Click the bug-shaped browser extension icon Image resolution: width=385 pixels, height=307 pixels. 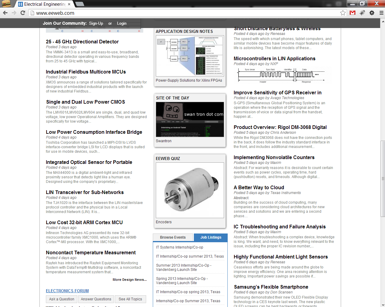point(362,13)
